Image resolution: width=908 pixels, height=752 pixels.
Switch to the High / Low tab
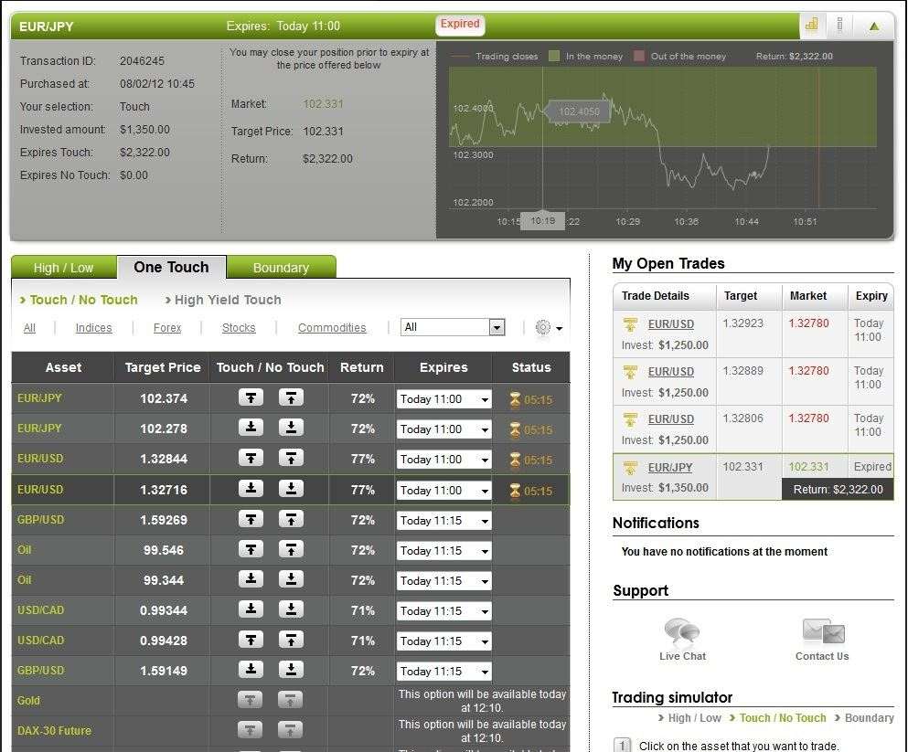pos(63,267)
